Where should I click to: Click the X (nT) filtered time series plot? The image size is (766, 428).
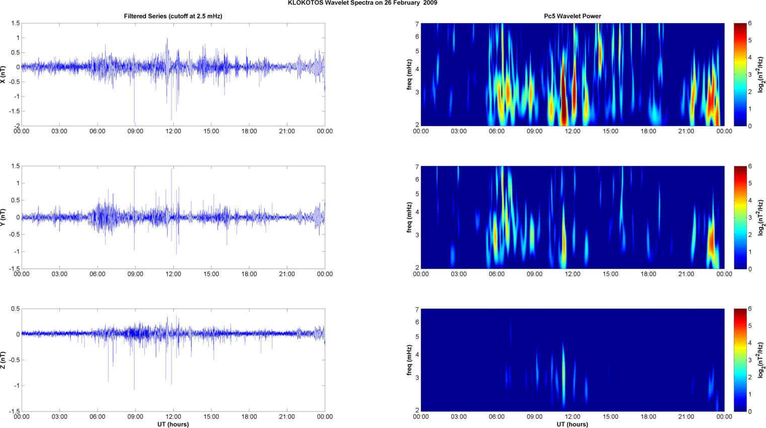[173, 74]
